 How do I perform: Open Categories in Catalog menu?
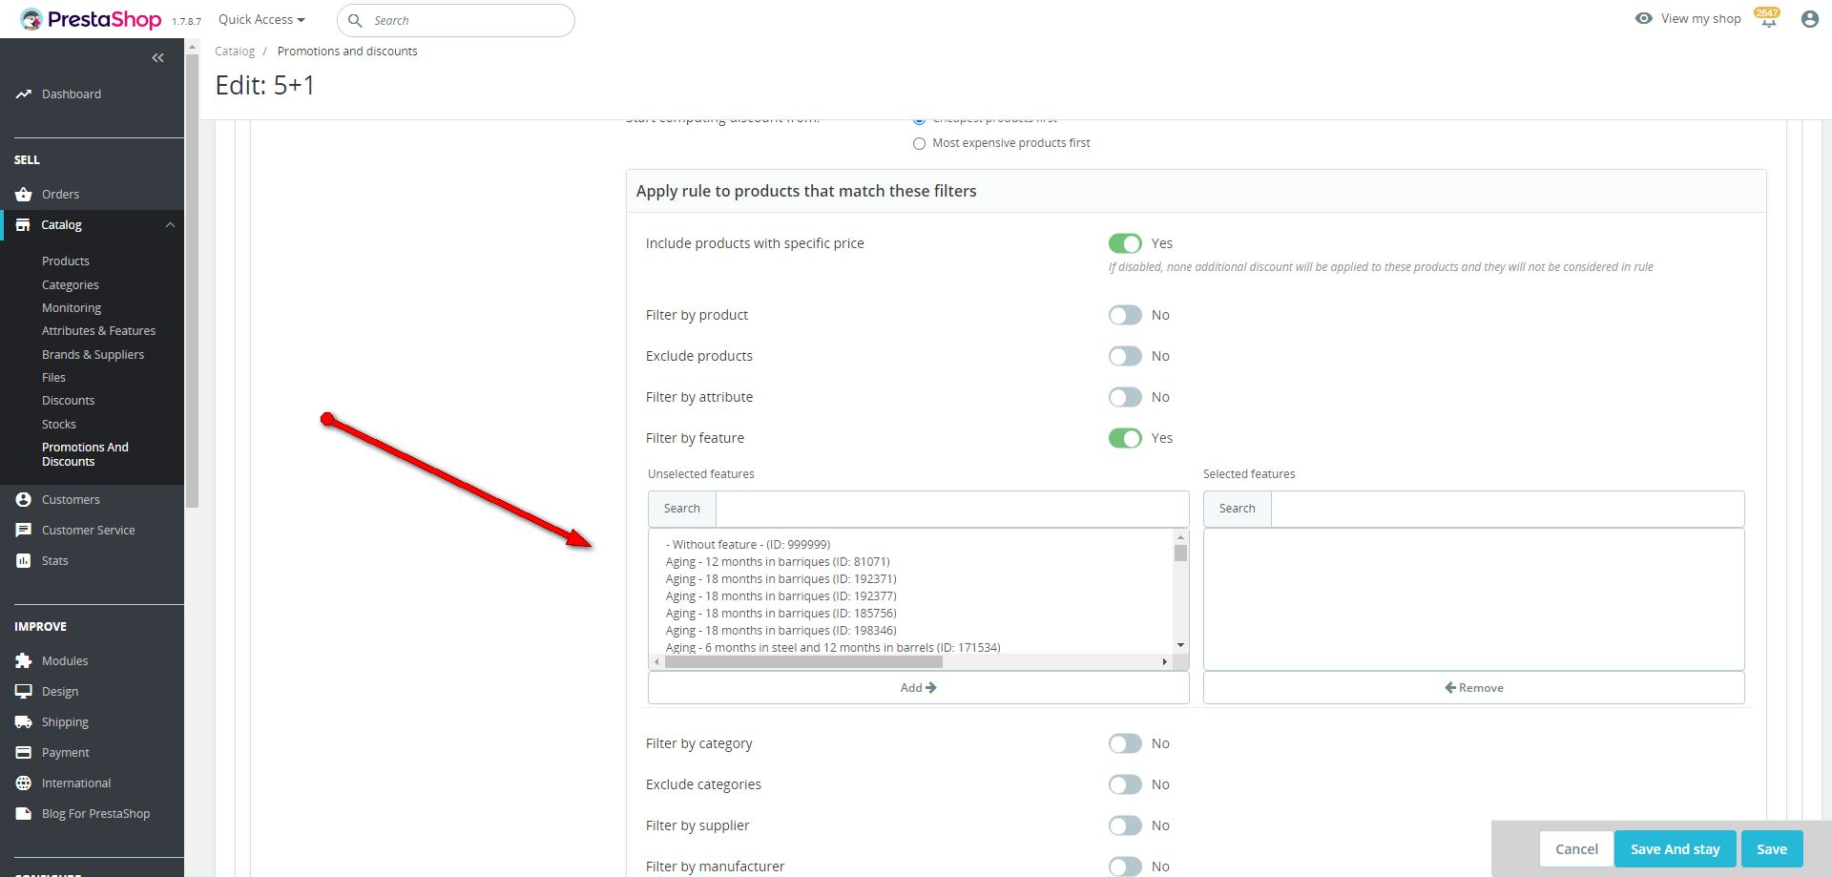pos(71,285)
